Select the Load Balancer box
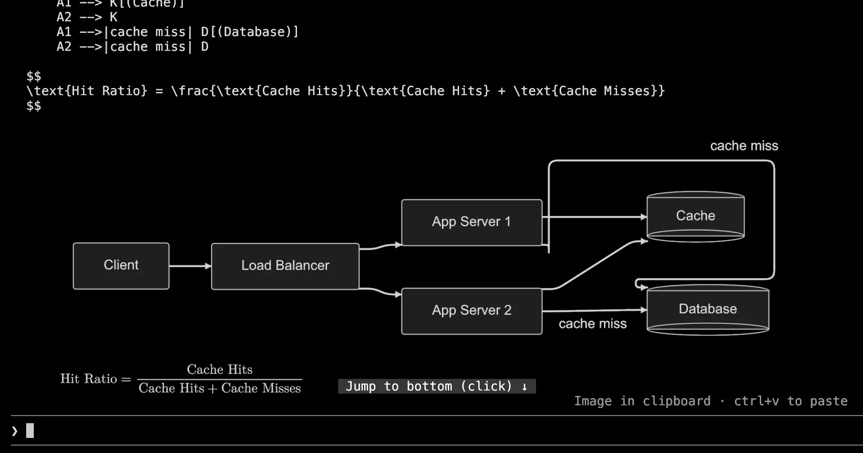 pyautogui.click(x=285, y=266)
